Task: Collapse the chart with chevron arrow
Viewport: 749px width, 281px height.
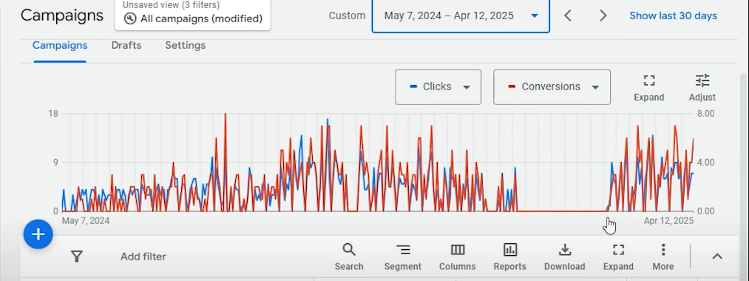Action: coord(717,257)
